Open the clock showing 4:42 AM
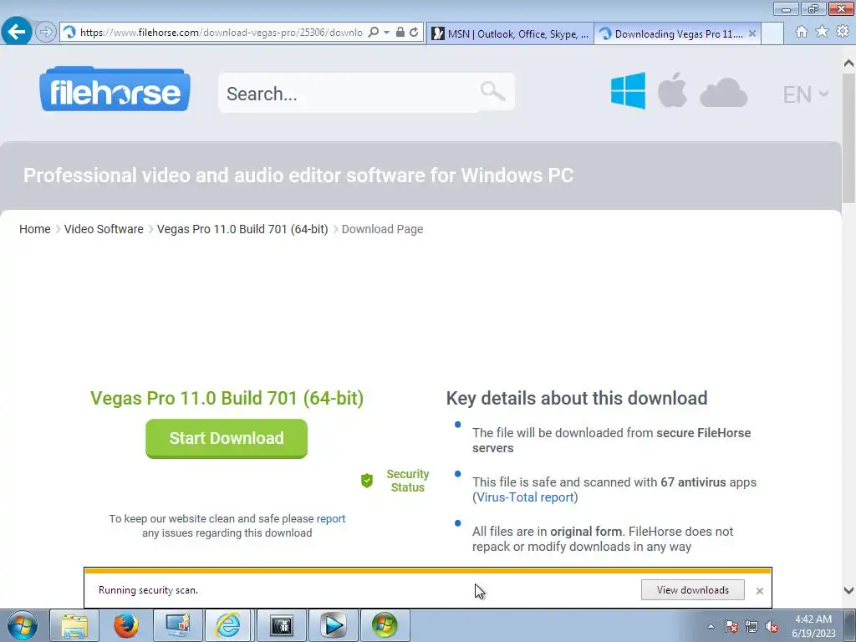Image resolution: width=856 pixels, height=642 pixels. point(813,626)
